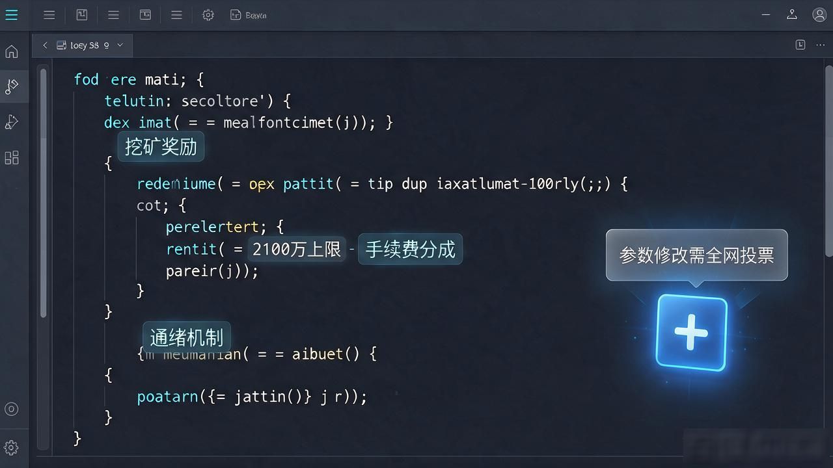Click the Beyan file icon in toolbar

tap(249, 14)
